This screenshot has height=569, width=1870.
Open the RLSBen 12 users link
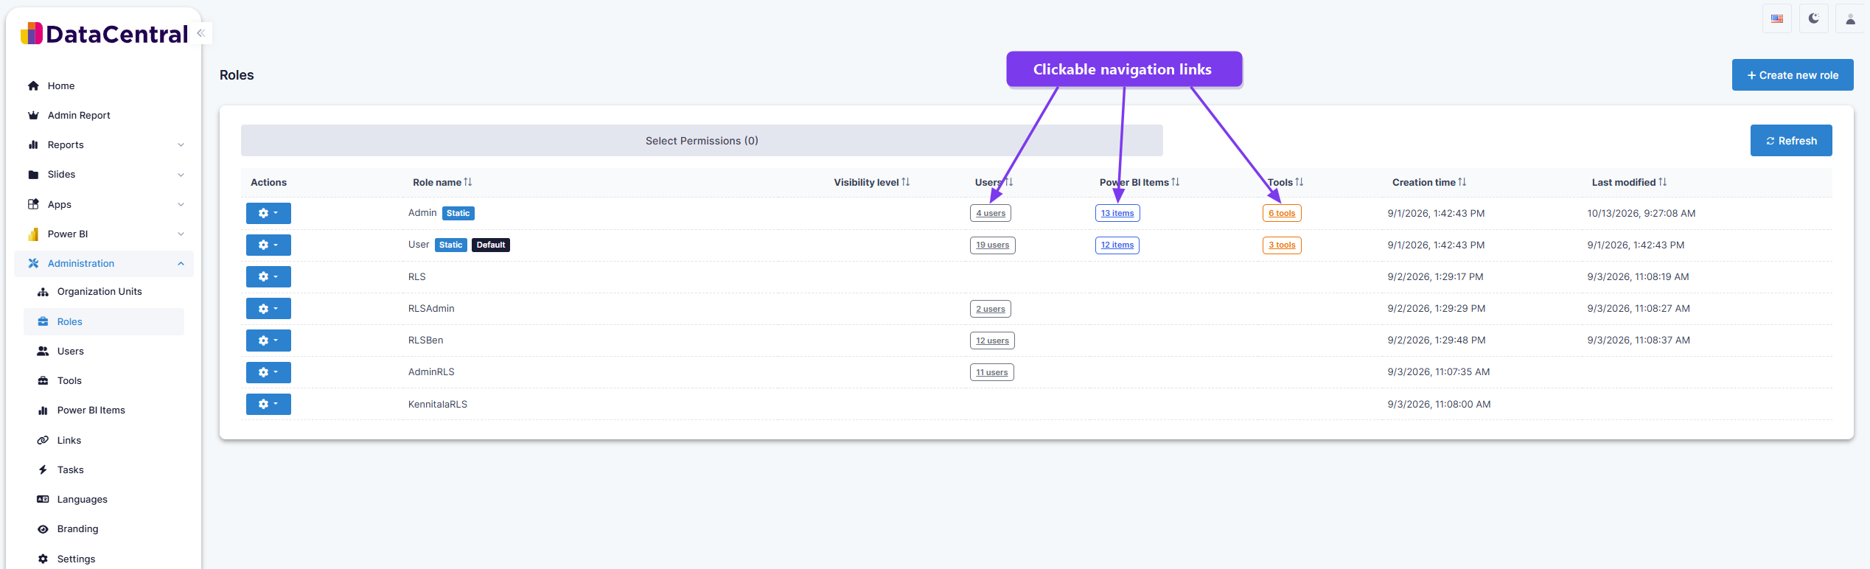pyautogui.click(x=992, y=341)
